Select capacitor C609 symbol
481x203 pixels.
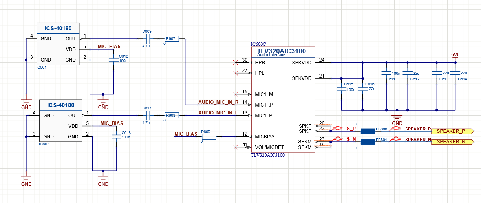(148, 39)
